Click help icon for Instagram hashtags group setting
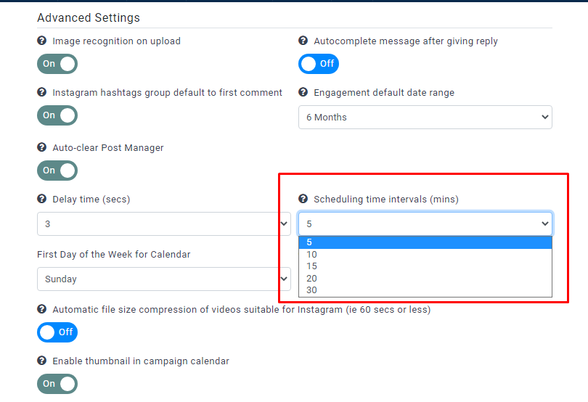 point(42,93)
